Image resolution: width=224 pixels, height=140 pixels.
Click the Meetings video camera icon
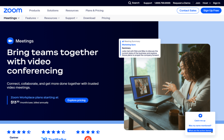10,41
